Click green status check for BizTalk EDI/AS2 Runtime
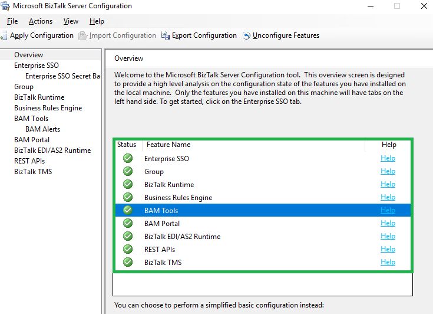This screenshot has height=314, width=433. tap(128, 236)
